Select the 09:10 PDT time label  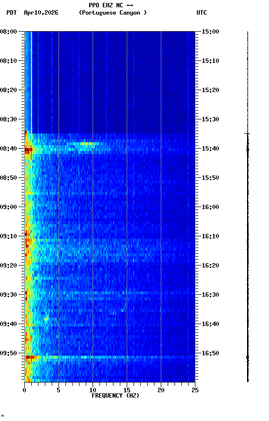[8, 236]
